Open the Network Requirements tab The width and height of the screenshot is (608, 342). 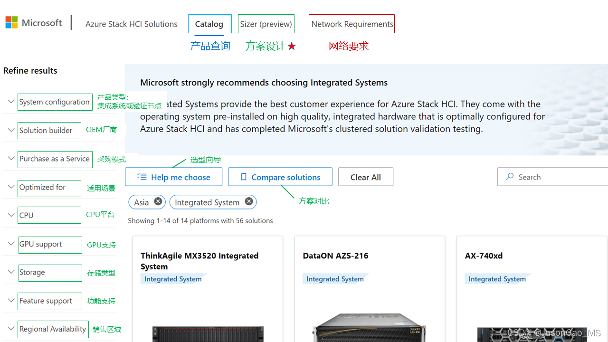[351, 24]
